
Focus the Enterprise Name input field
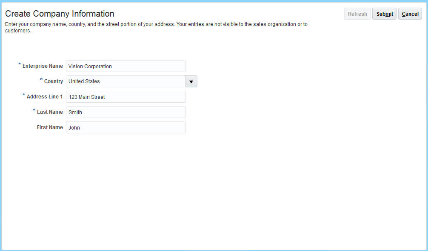pyautogui.click(x=126, y=66)
